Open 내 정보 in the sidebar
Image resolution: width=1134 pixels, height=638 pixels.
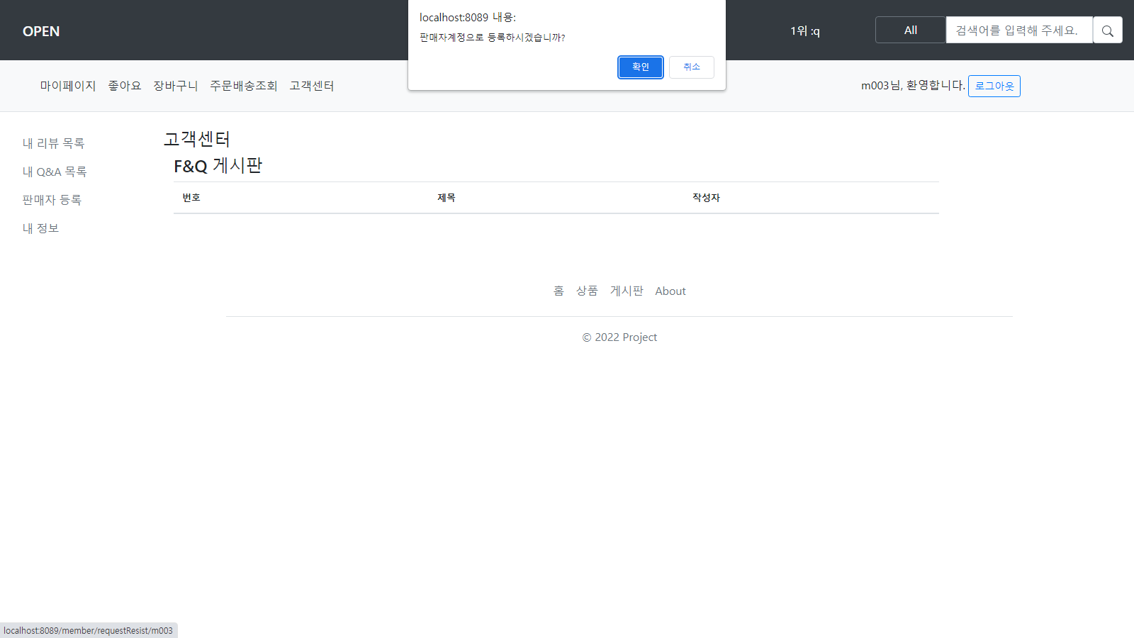(40, 228)
